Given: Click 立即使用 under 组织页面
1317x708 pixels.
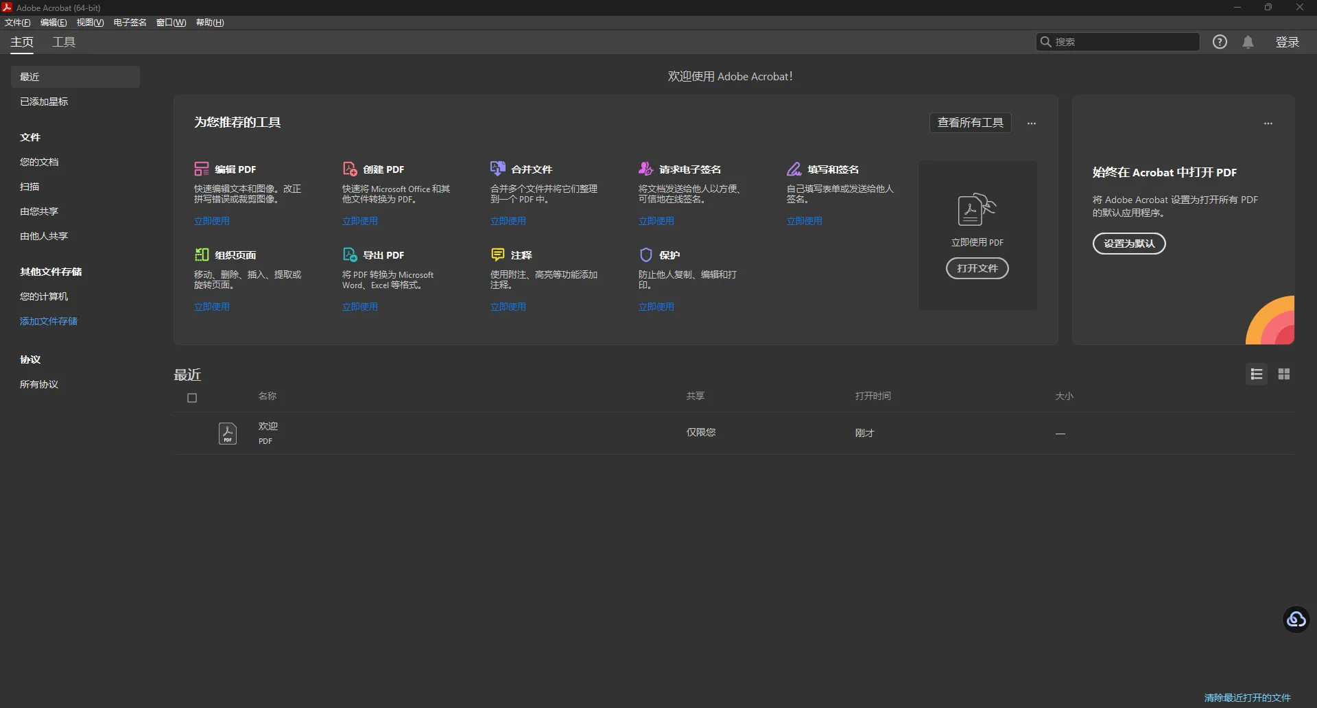Looking at the screenshot, I should click(212, 307).
